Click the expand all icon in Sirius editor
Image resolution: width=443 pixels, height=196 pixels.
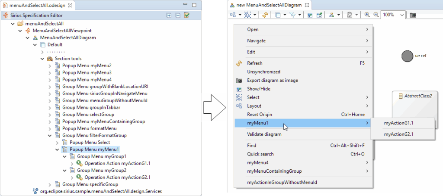point(169,15)
